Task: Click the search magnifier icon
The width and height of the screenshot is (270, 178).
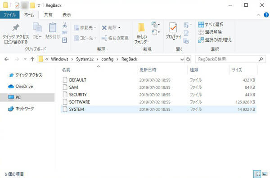Action: (x=261, y=59)
